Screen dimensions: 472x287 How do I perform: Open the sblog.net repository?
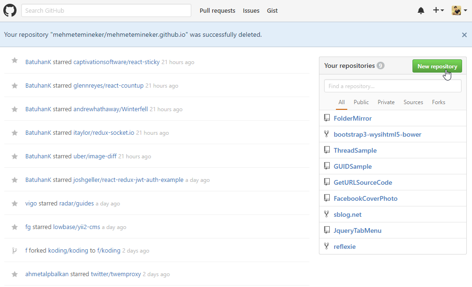click(347, 214)
